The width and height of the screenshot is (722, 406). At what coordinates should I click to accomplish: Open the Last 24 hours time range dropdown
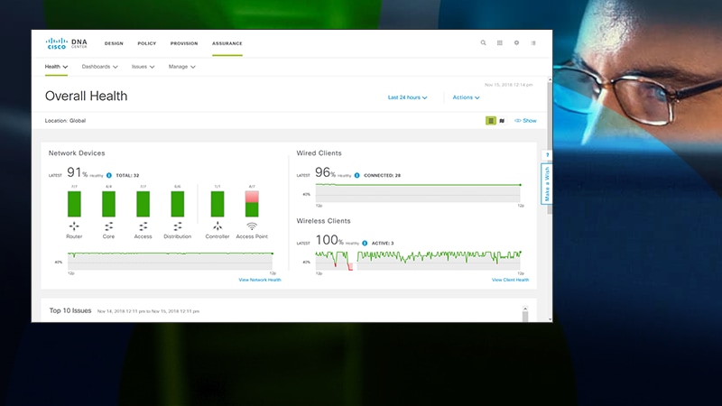pyautogui.click(x=408, y=97)
